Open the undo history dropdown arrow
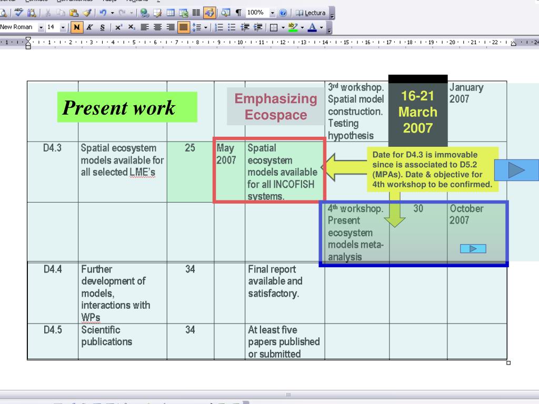539x404 pixels. pyautogui.click(x=112, y=13)
